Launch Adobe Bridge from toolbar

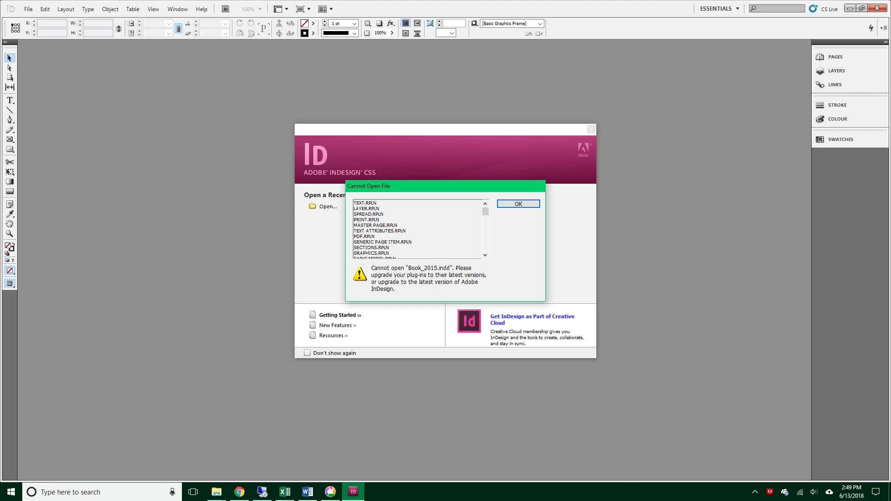tap(226, 9)
